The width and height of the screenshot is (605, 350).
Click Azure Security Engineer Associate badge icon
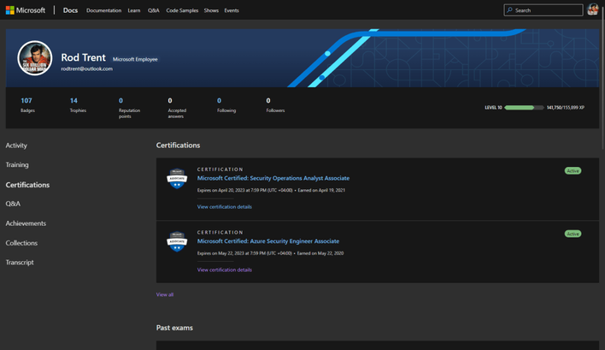click(177, 241)
